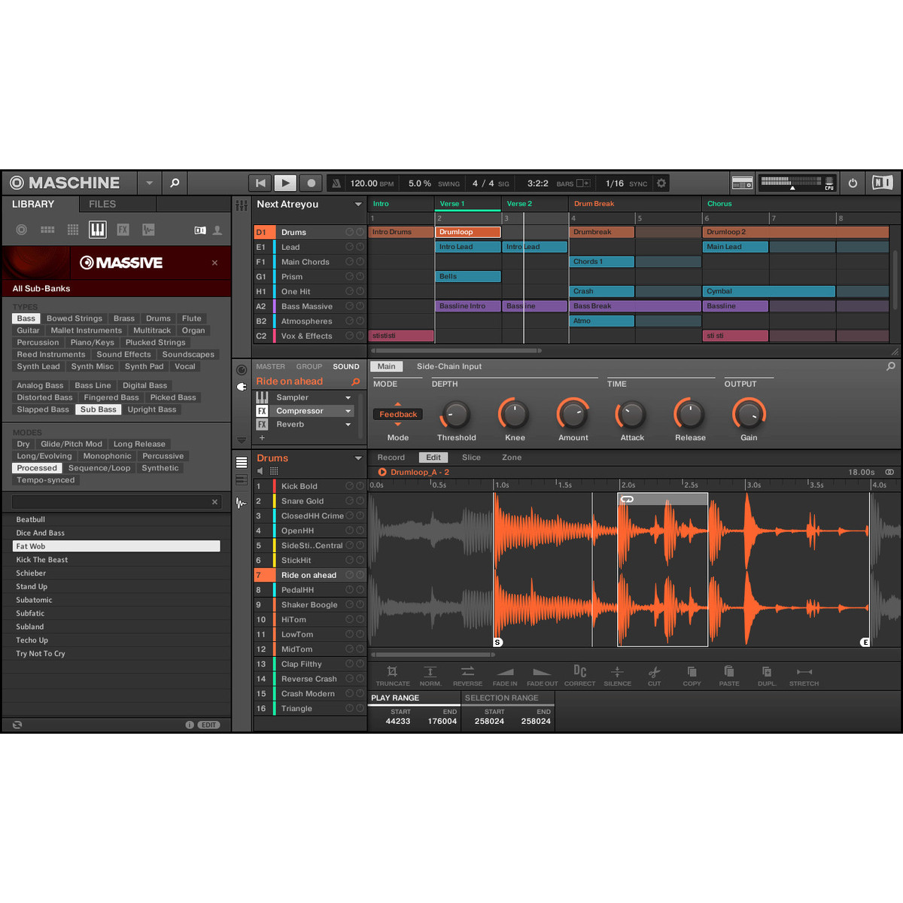The height and width of the screenshot is (903, 903).
Task: Toggle the loop icon next to 18.00s
Action: [889, 473]
